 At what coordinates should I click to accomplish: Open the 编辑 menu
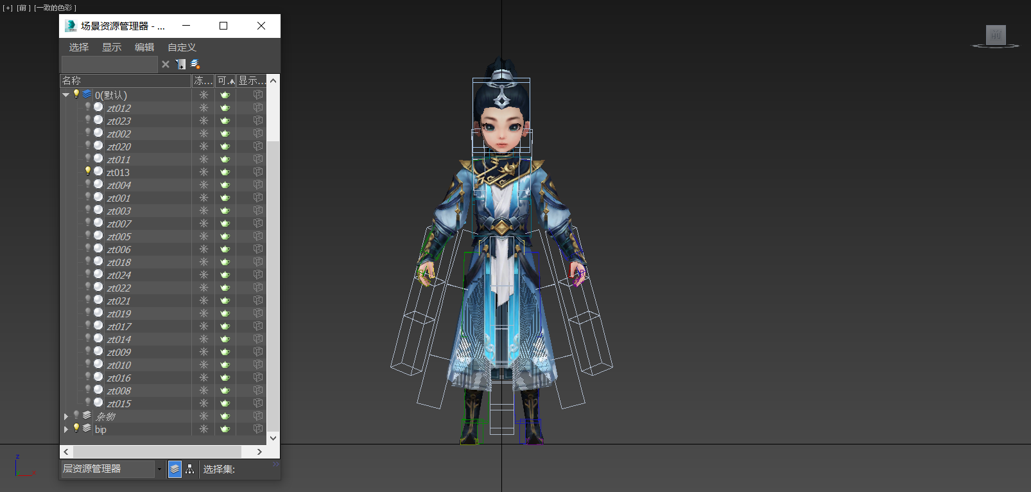pyautogui.click(x=144, y=47)
